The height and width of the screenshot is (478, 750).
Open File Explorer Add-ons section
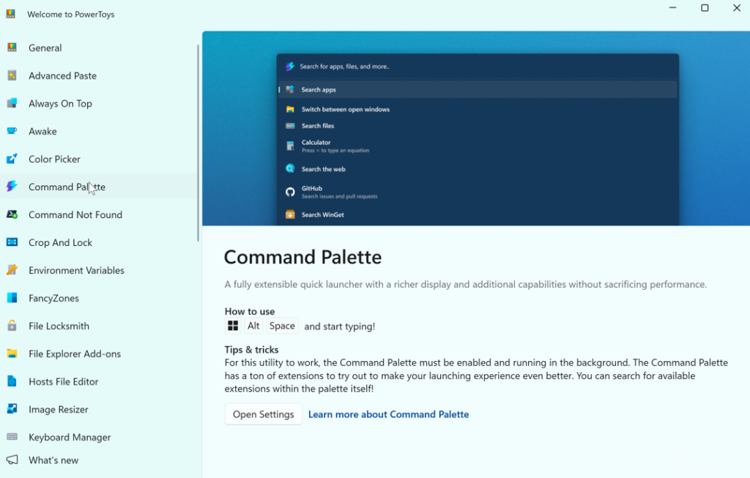point(74,354)
